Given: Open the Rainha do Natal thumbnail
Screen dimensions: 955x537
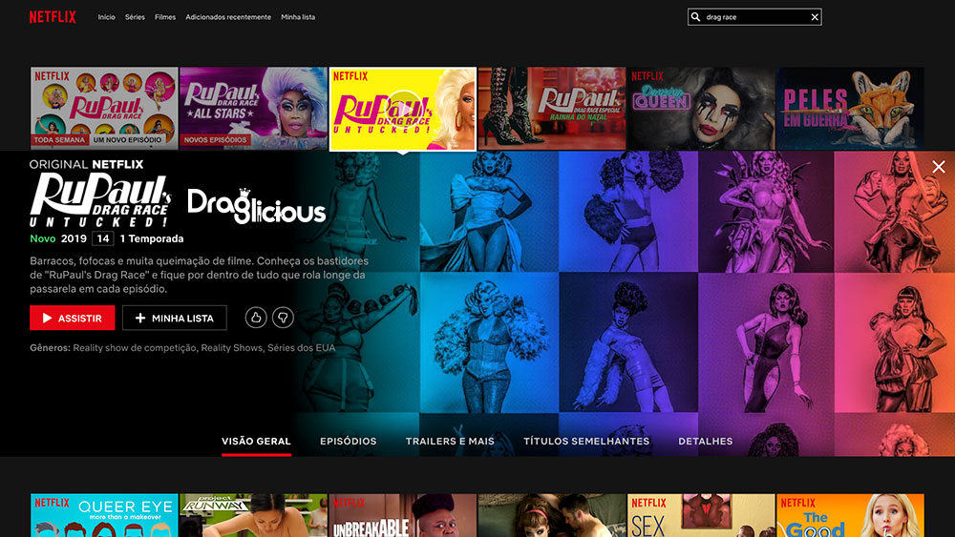Looking at the screenshot, I should tap(552, 108).
